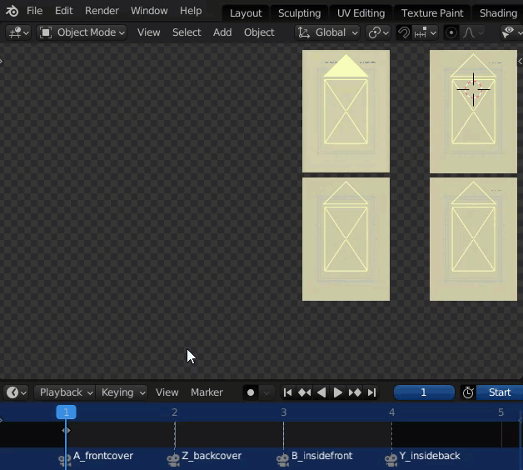Open the pivot point dropdown
This screenshot has width=523, height=470.
click(x=378, y=32)
